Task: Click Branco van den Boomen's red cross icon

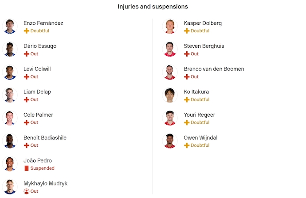Action: [187, 77]
